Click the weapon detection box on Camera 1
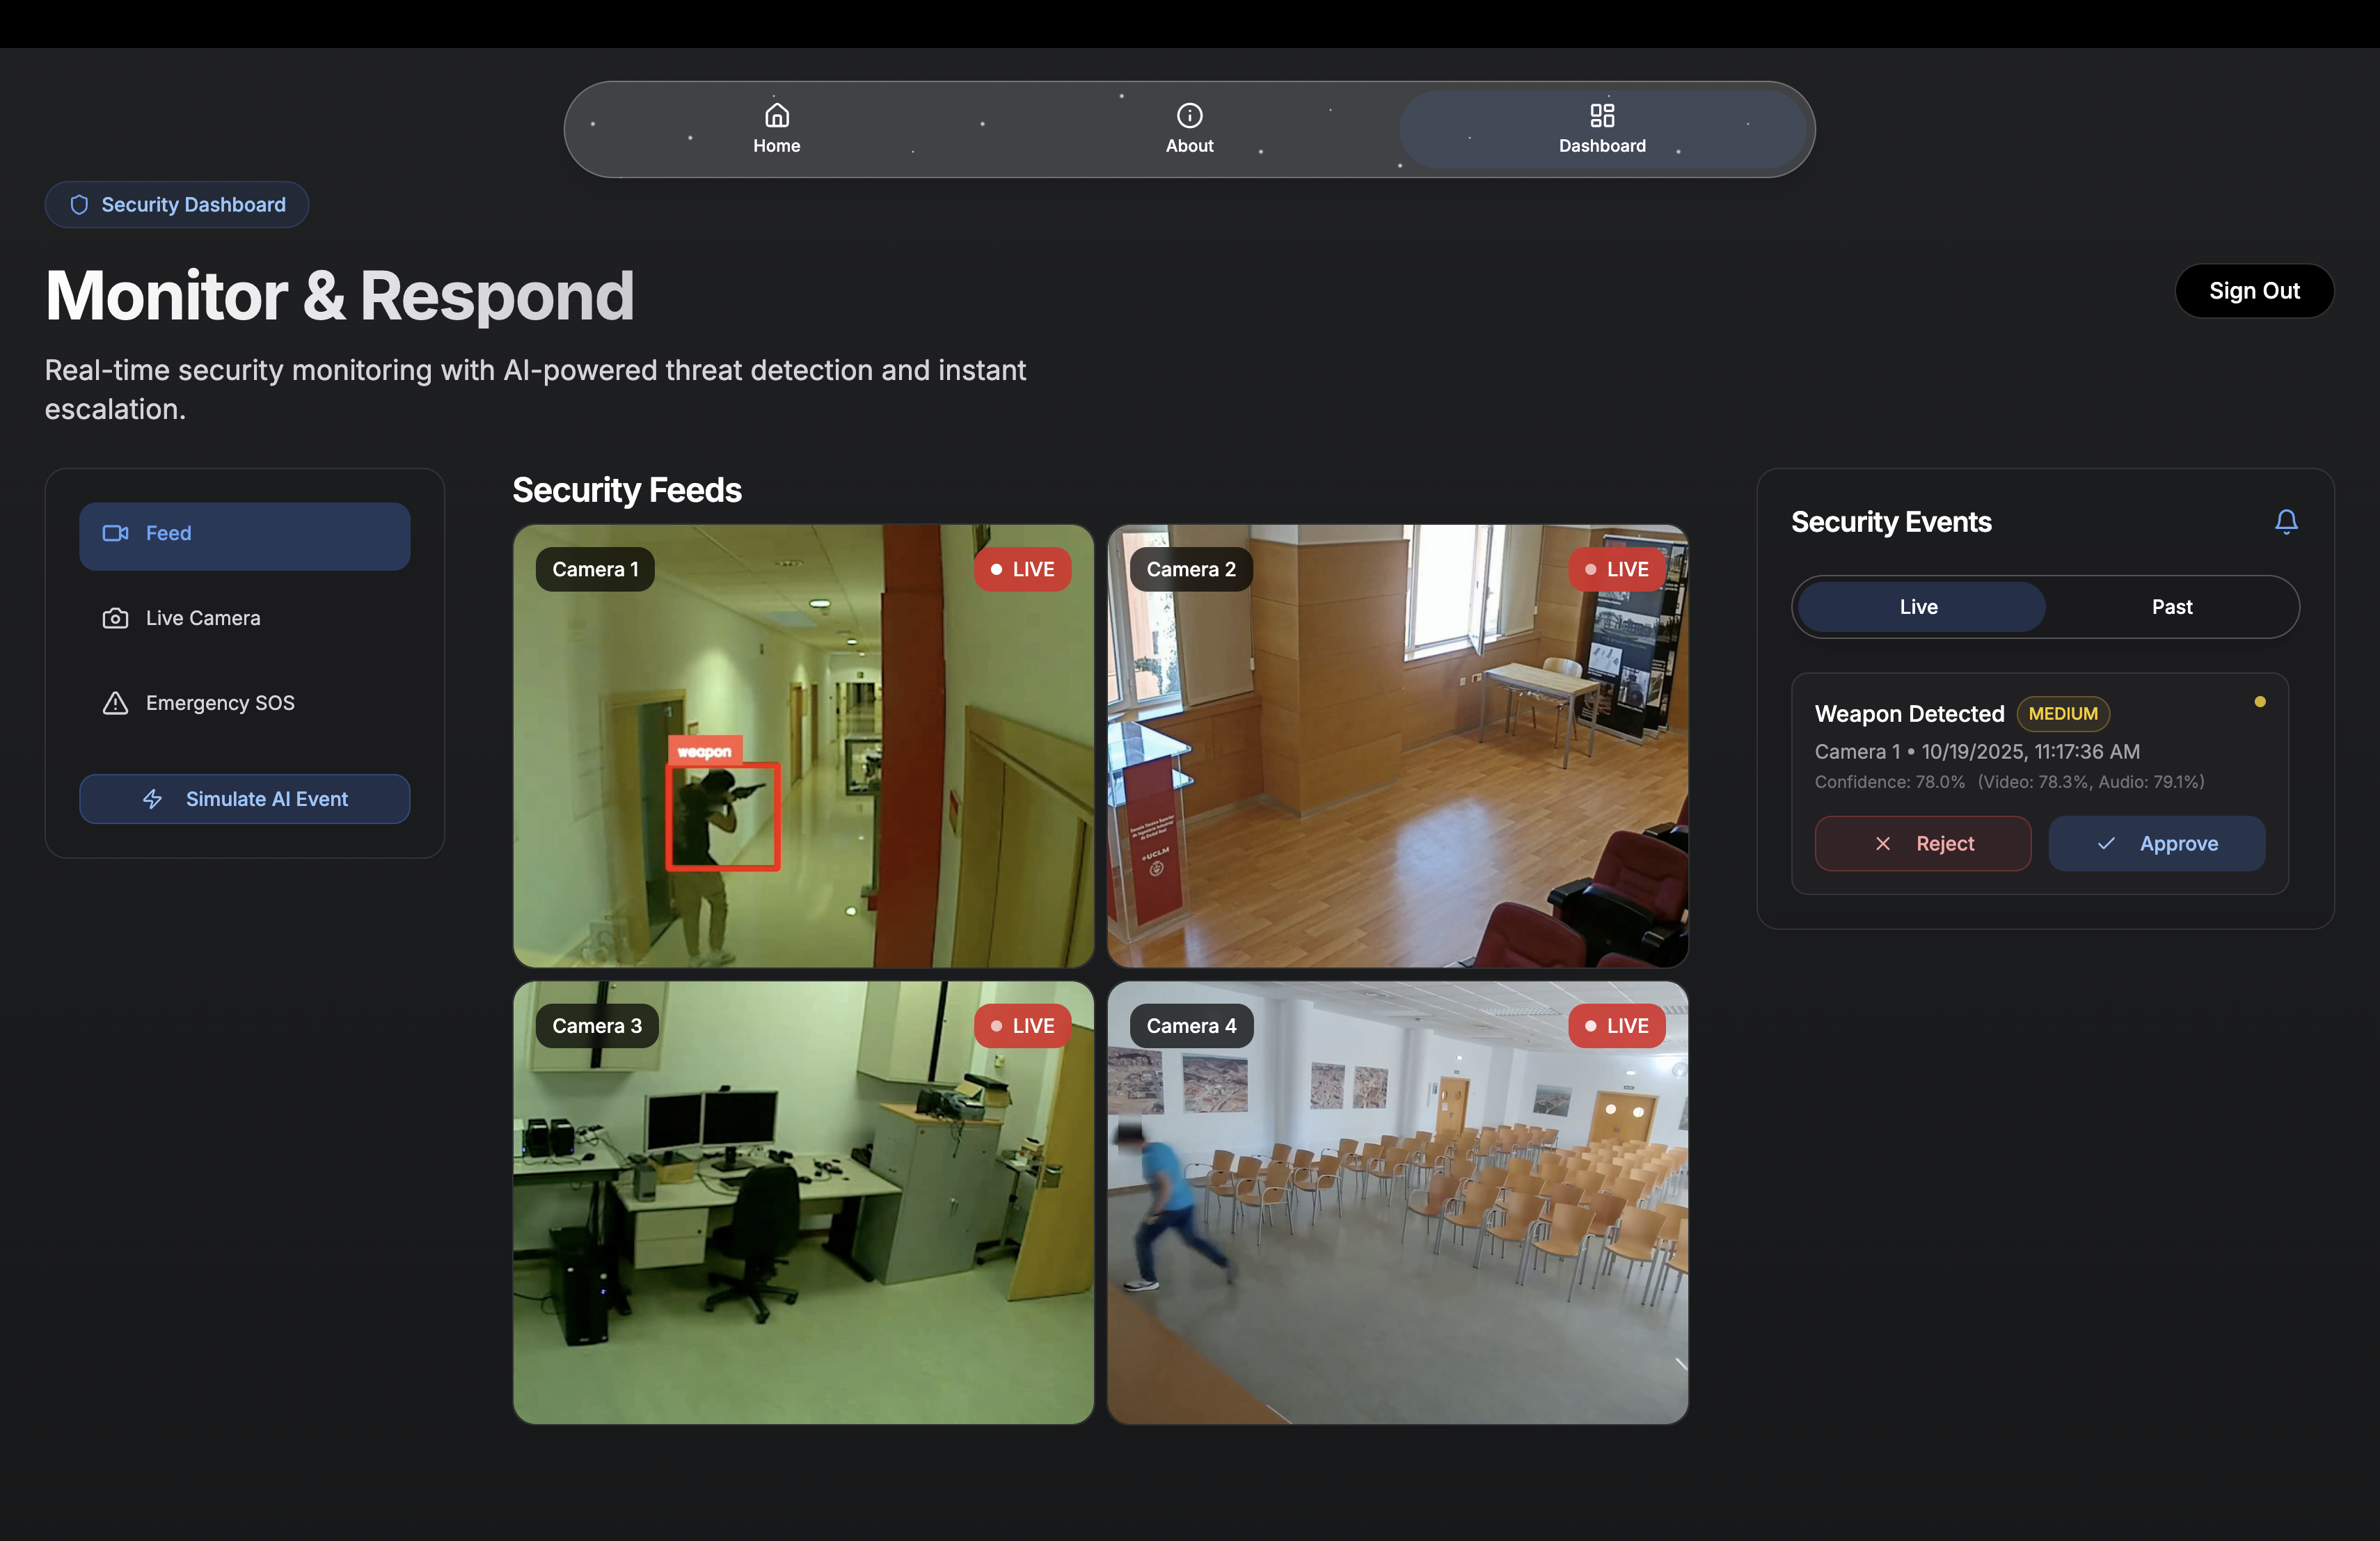Image resolution: width=2380 pixels, height=1541 pixels. [x=722, y=816]
